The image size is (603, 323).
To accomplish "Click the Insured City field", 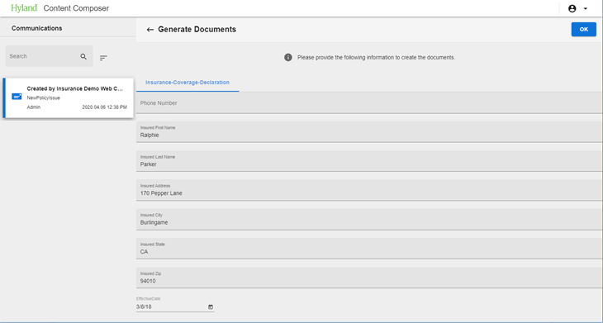I will 369,219.
